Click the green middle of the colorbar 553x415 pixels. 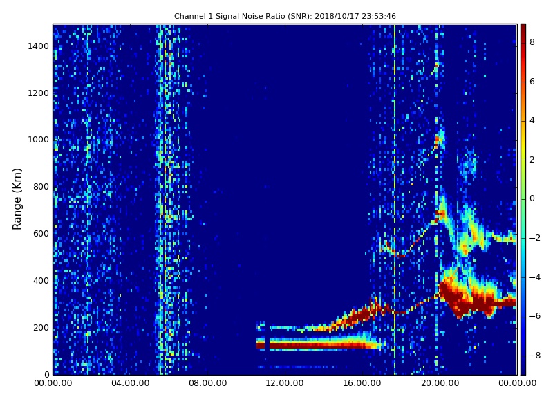[523, 199]
